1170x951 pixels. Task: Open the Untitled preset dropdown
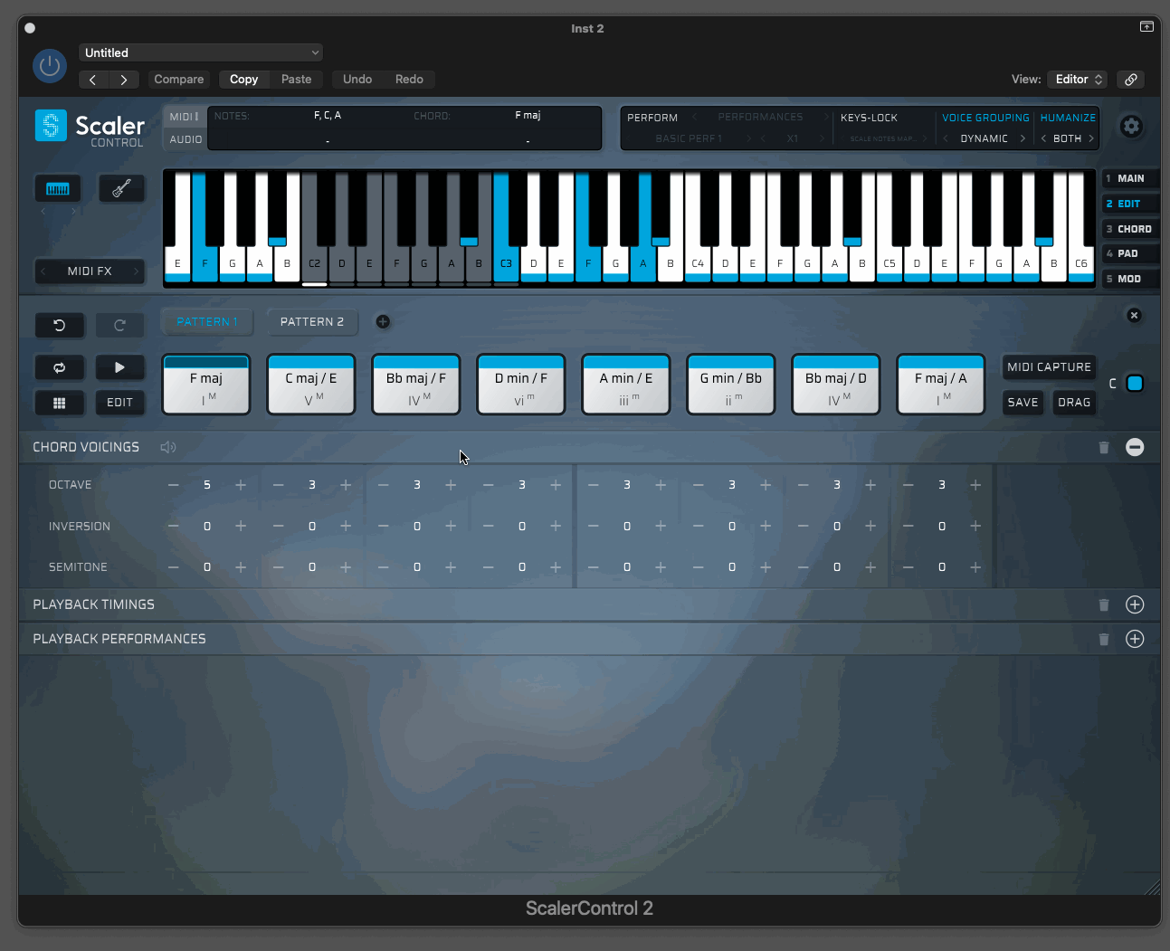[x=201, y=52]
